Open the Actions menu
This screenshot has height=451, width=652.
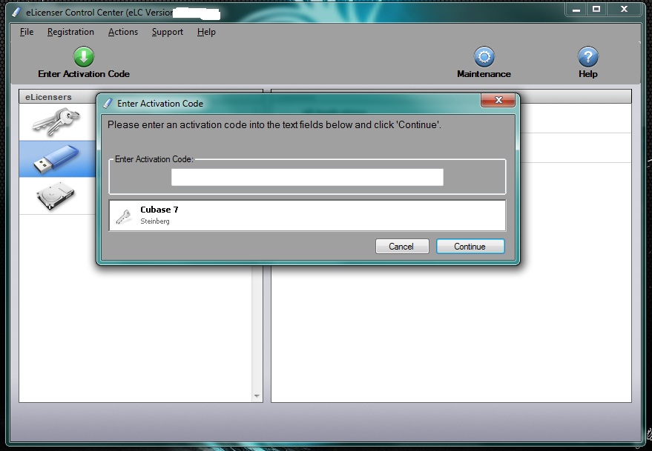tap(123, 32)
